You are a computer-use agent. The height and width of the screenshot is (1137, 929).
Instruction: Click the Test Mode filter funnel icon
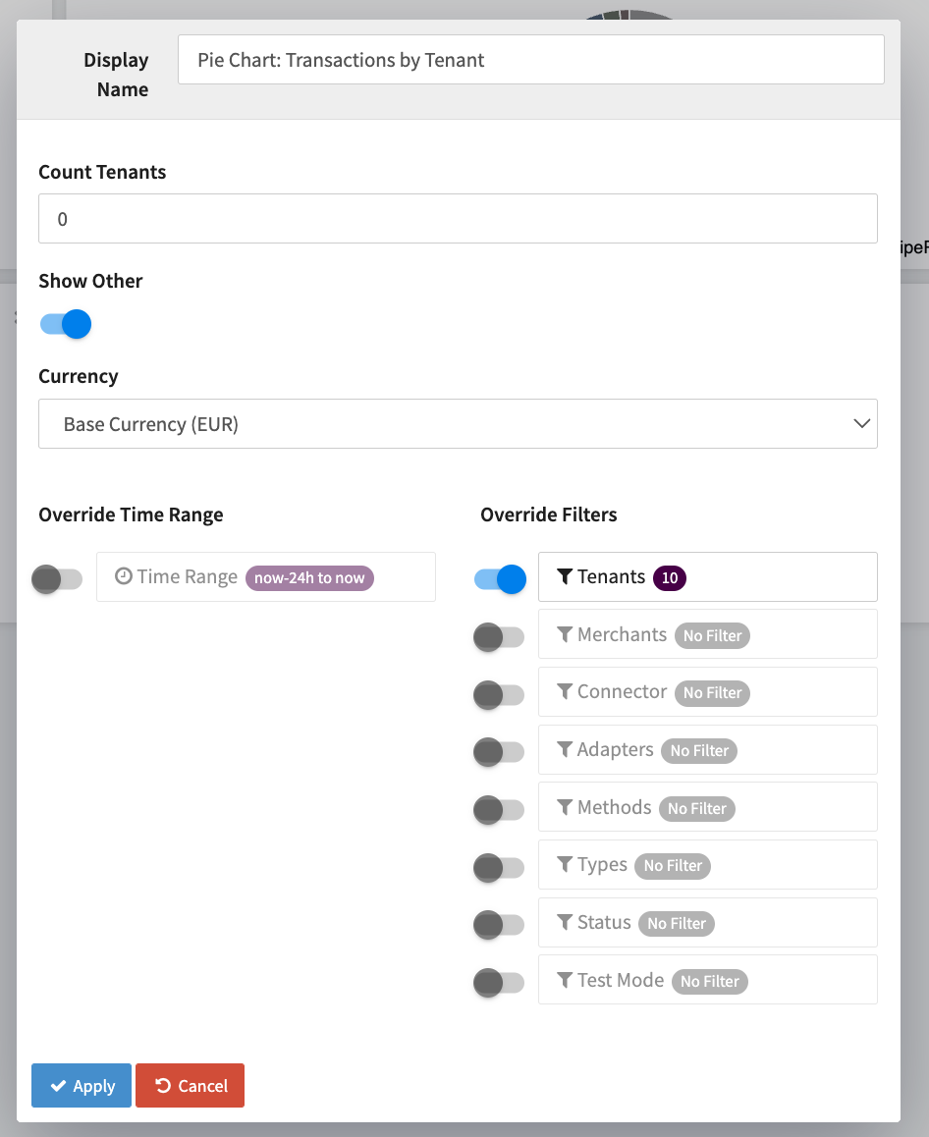click(x=565, y=981)
